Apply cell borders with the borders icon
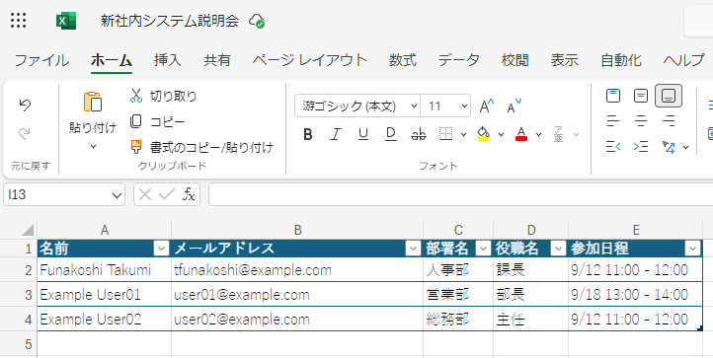Image resolution: width=713 pixels, height=358 pixels. [446, 134]
